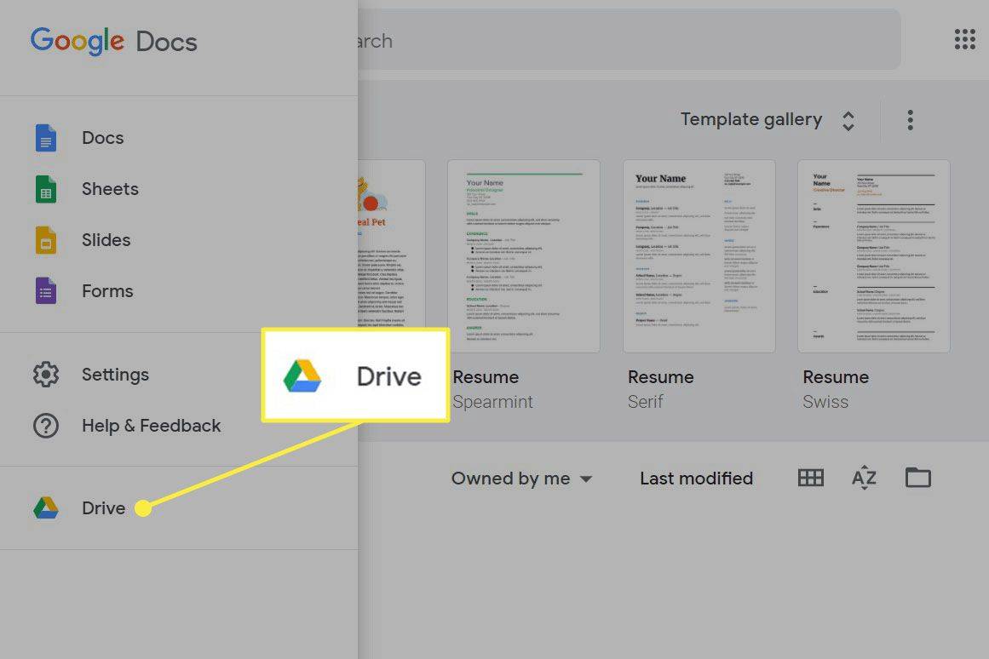Click the Resume Spearmint title text
The height and width of the screenshot is (659, 989).
pos(486,377)
